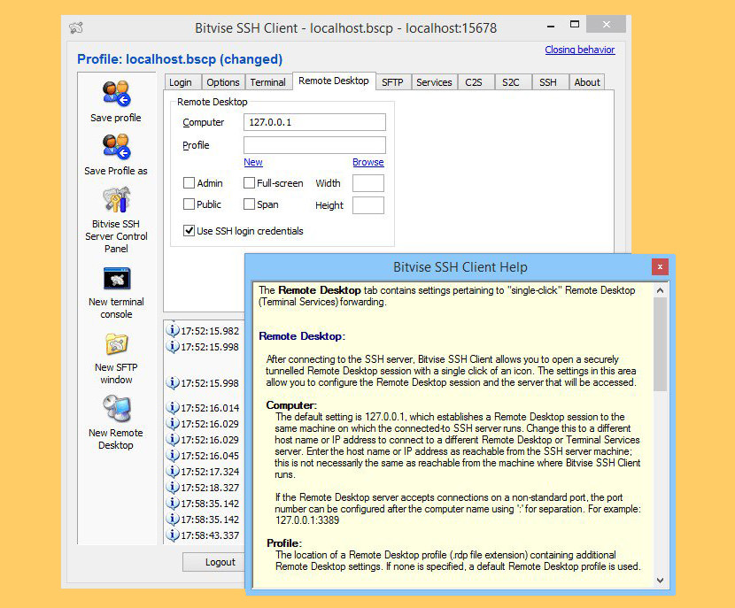Open the C2S tab
The height and width of the screenshot is (608, 735).
(476, 82)
